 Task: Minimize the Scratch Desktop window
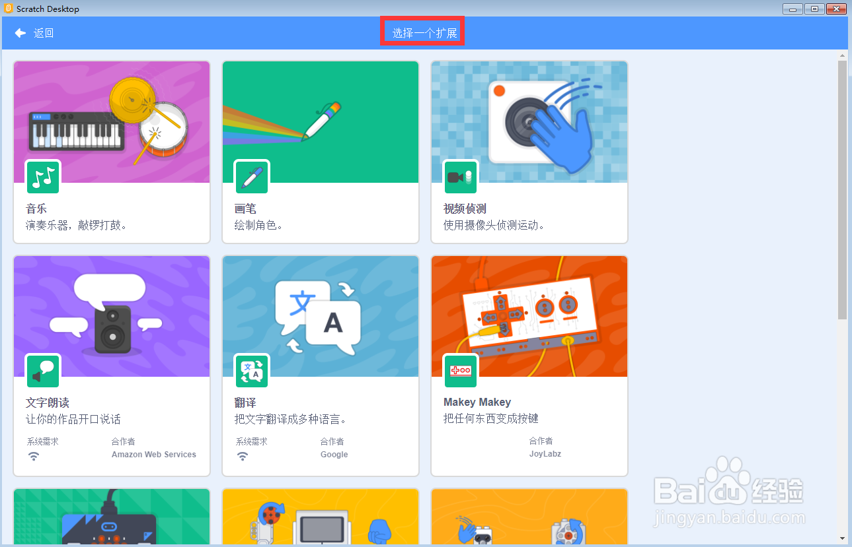tap(793, 9)
